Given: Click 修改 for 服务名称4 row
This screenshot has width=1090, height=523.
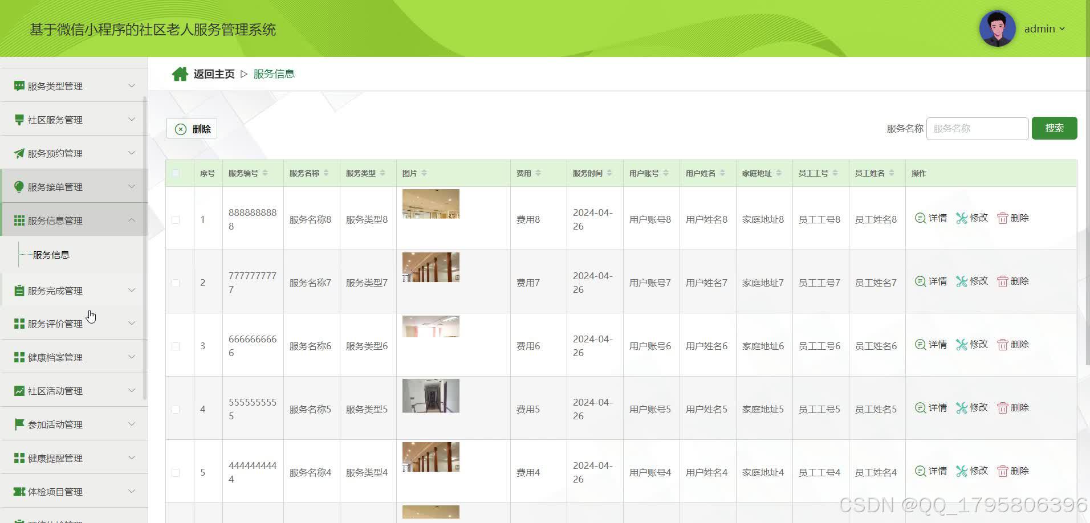Looking at the screenshot, I should [972, 471].
